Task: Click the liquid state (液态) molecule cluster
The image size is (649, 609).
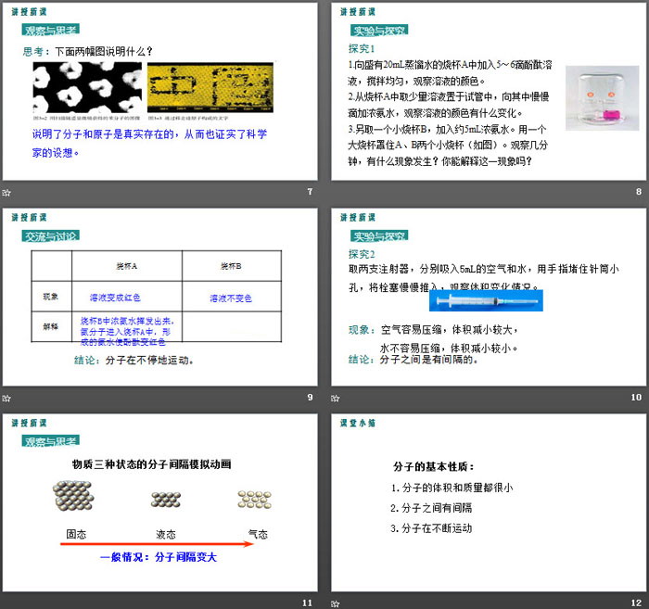Action: [x=165, y=500]
